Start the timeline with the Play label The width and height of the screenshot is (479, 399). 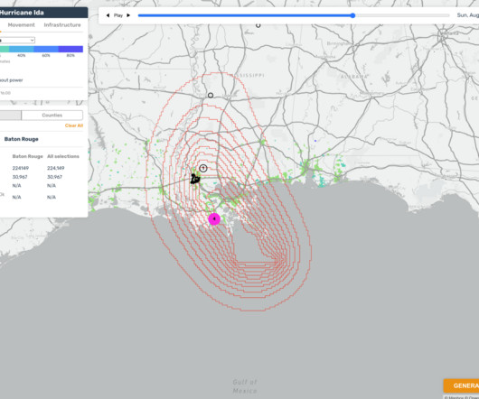[117, 15]
